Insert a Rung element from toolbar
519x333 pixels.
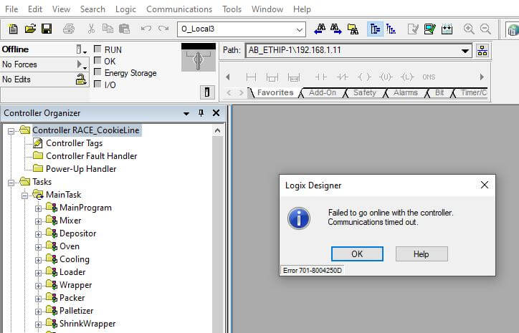(x=251, y=77)
